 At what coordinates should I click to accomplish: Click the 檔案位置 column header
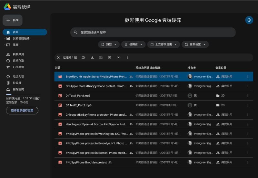[x=221, y=68]
